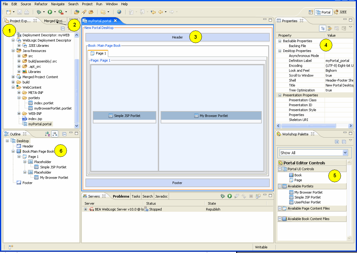Select My Browser Portlet title bar in editor
This screenshot has width=357, height=253.
click(x=211, y=116)
